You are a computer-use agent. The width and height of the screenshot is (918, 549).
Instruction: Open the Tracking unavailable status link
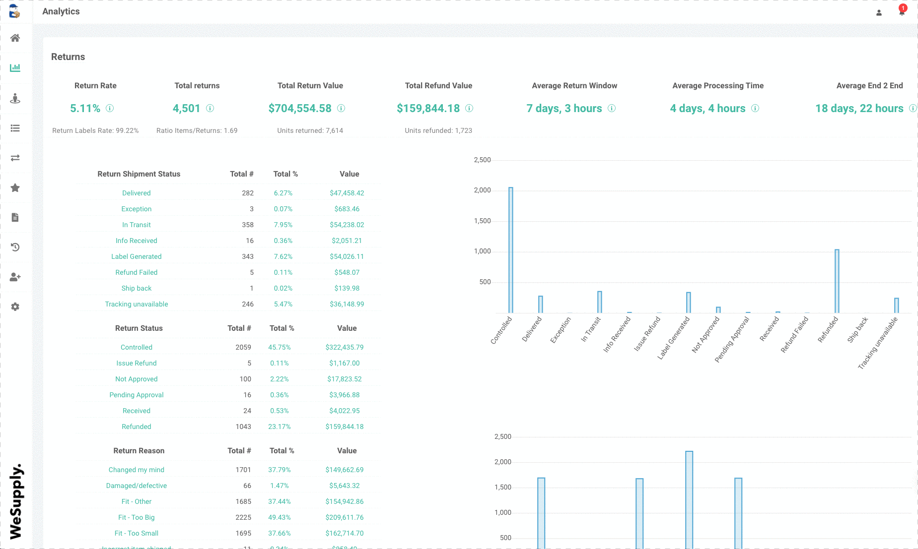[137, 304]
